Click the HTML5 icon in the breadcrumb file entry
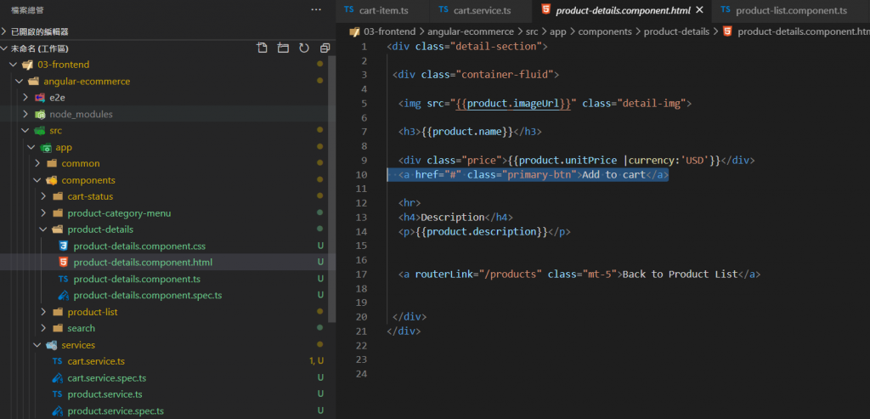This screenshot has height=419, width=870. pos(727,31)
